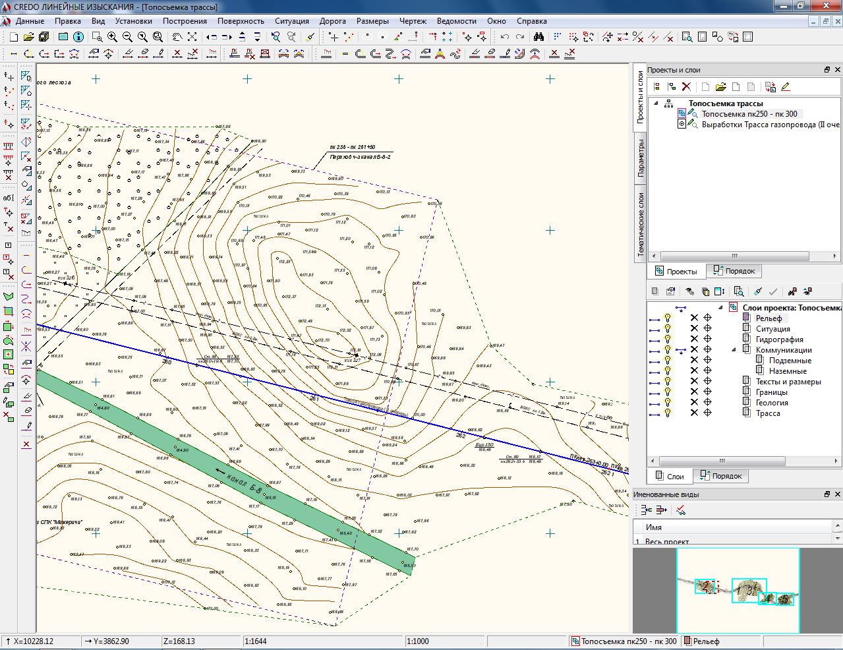Click the magnifier layer search icon in layers toolbar
Screen dimensions: 843x650
click(x=739, y=291)
